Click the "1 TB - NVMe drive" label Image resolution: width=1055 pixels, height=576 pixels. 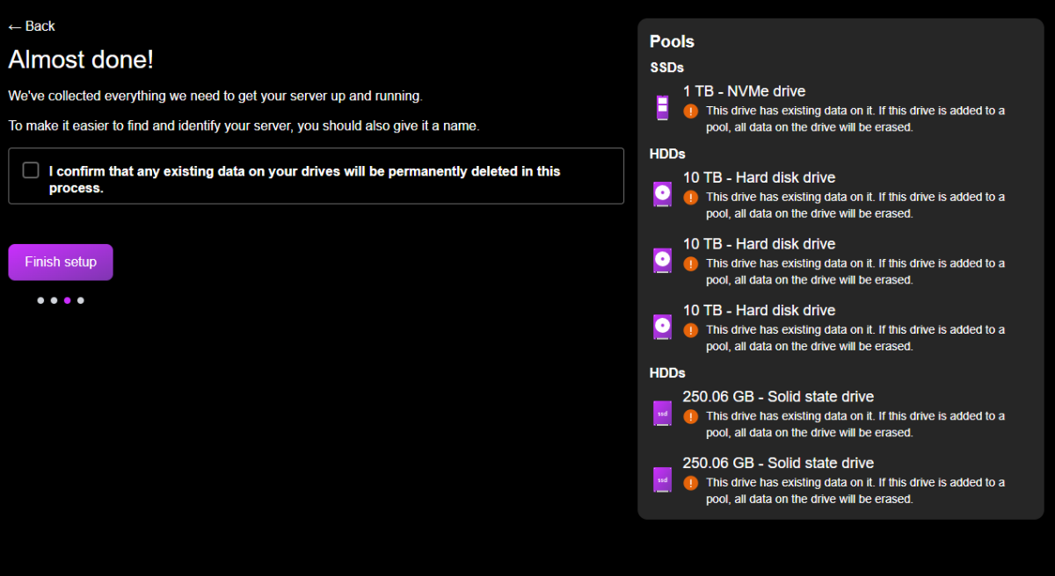point(744,91)
